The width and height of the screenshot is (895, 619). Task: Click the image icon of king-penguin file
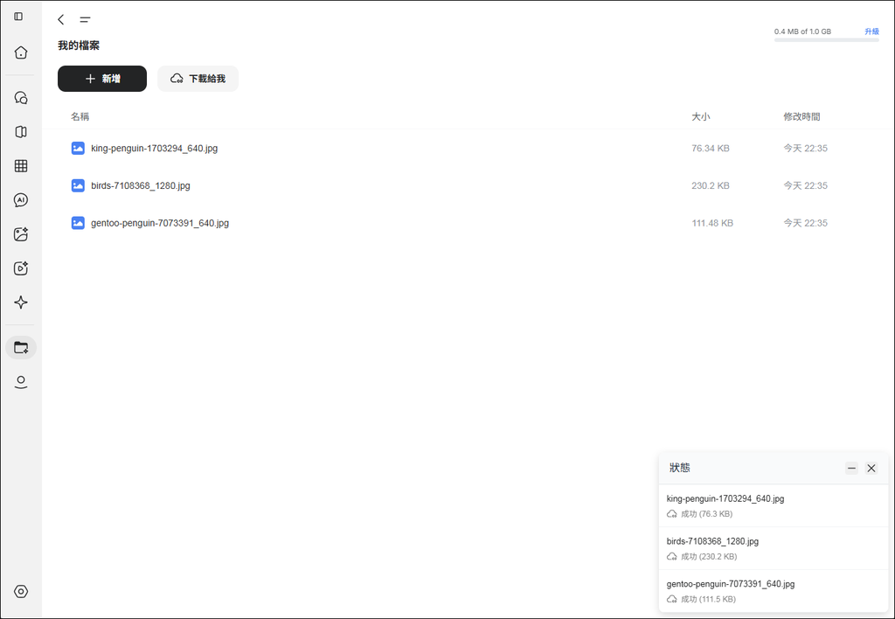(78, 149)
